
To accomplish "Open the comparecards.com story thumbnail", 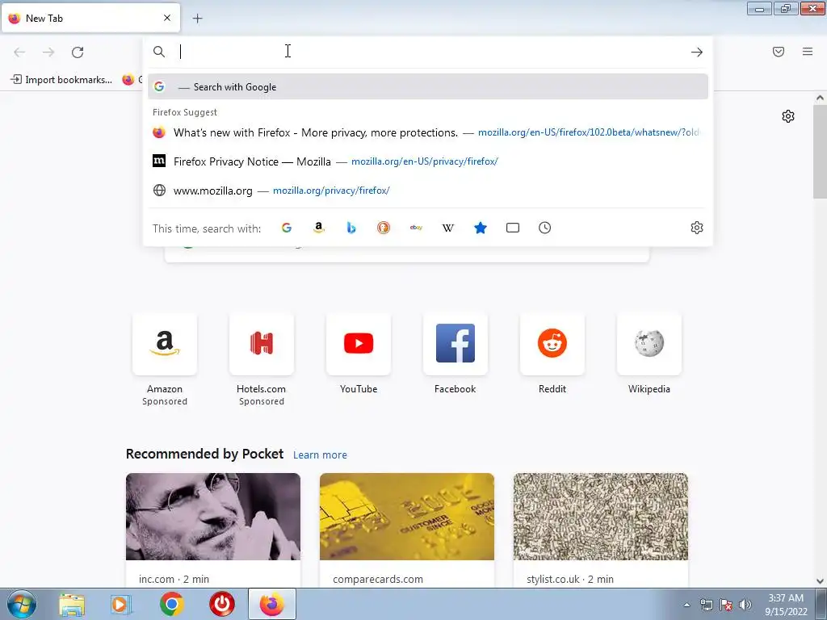I will (407, 517).
